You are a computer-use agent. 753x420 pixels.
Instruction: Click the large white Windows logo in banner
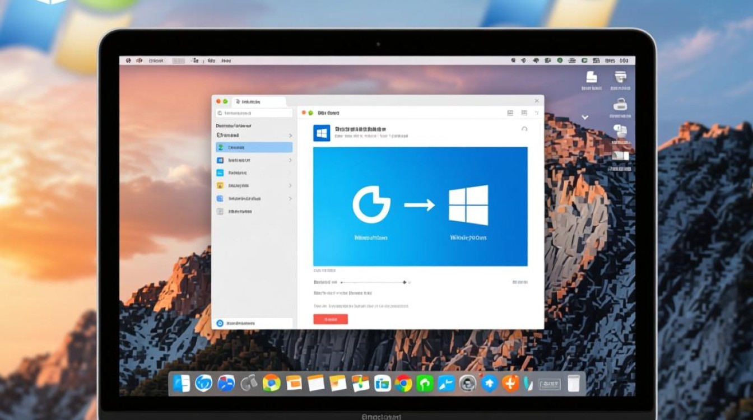[x=468, y=205]
